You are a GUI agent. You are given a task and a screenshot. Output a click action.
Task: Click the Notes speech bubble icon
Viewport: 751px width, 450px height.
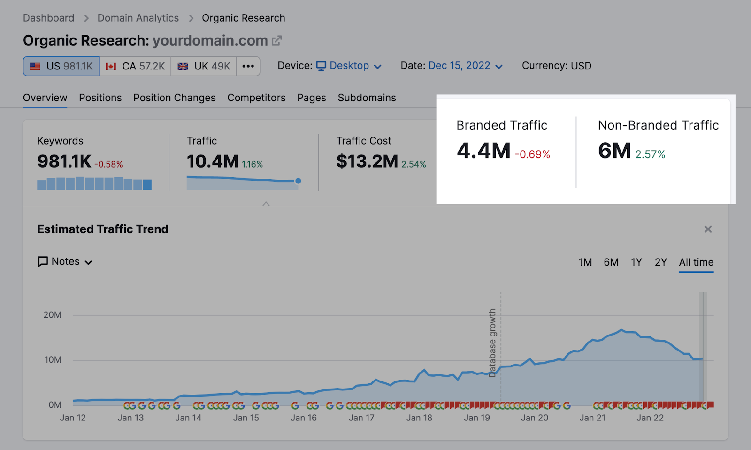[43, 261]
